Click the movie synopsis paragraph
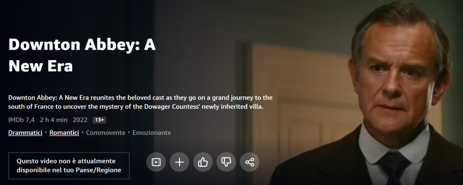463x185 pixels. point(140,102)
